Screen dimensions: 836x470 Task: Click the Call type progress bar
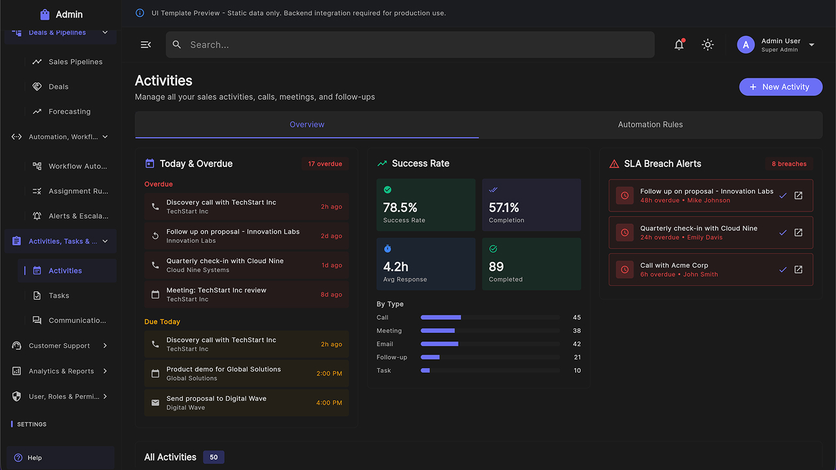point(490,317)
